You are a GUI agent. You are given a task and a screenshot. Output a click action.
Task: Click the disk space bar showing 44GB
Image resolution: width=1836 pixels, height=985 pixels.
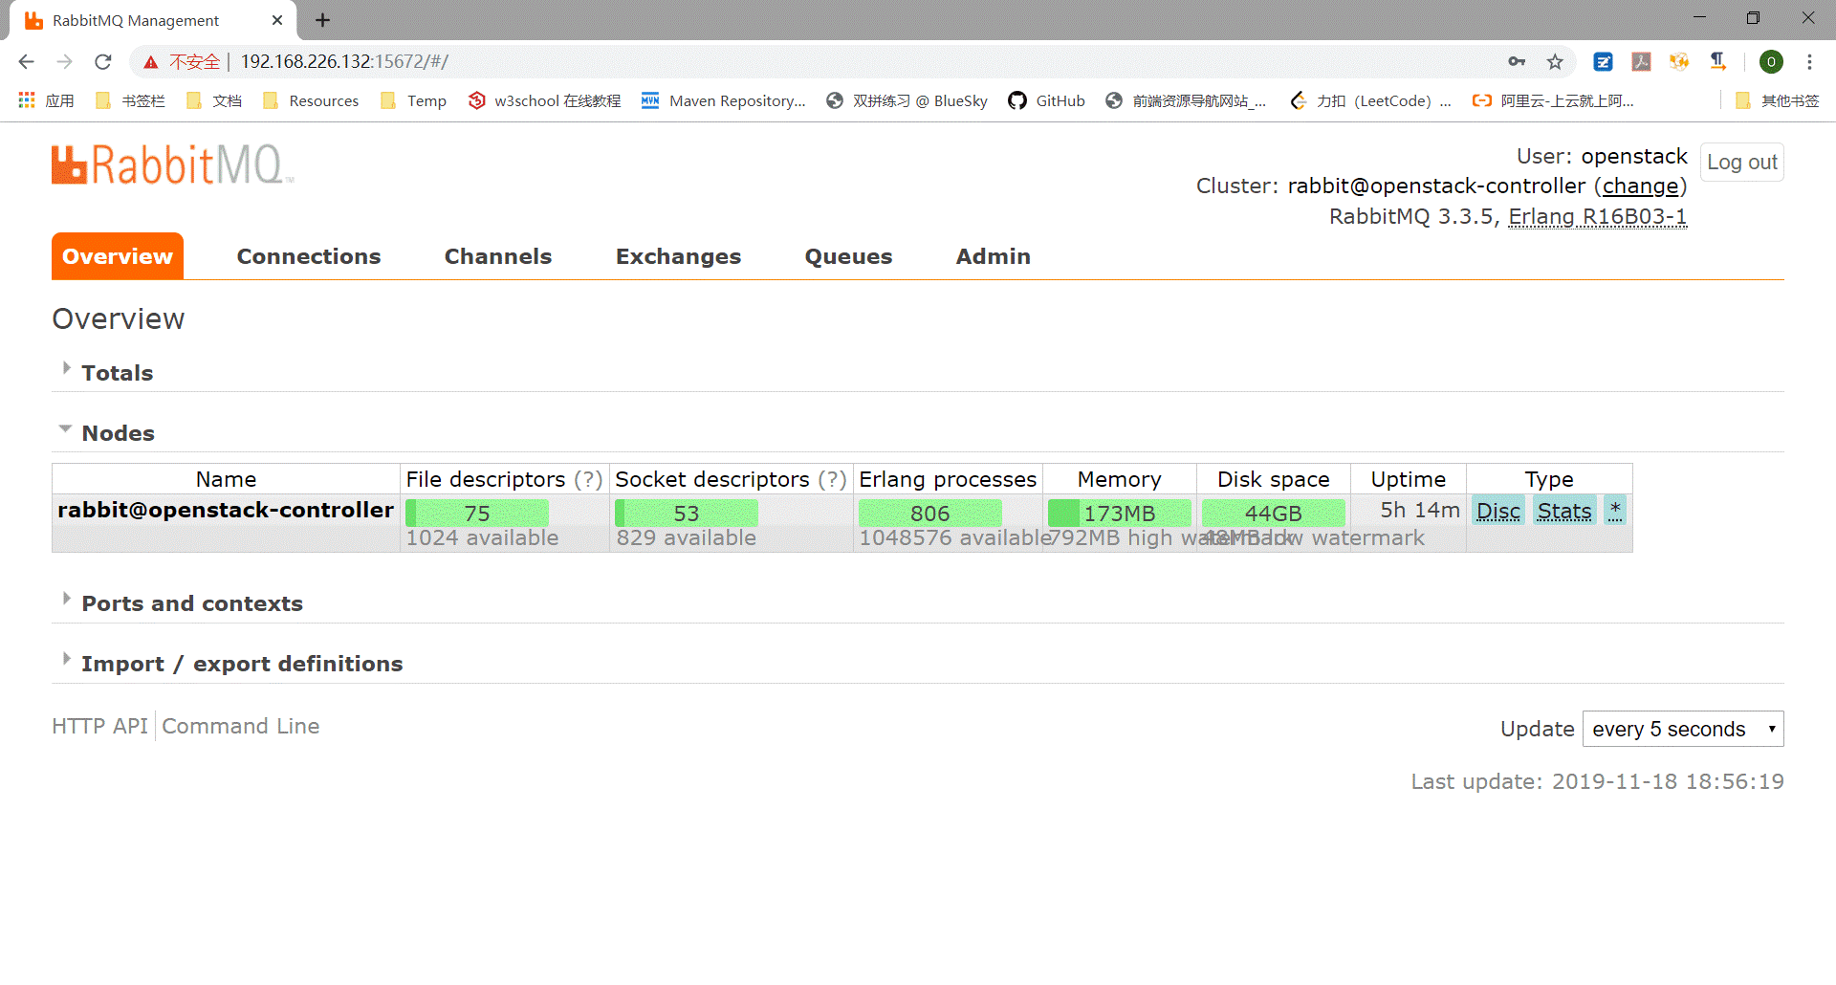tap(1274, 514)
